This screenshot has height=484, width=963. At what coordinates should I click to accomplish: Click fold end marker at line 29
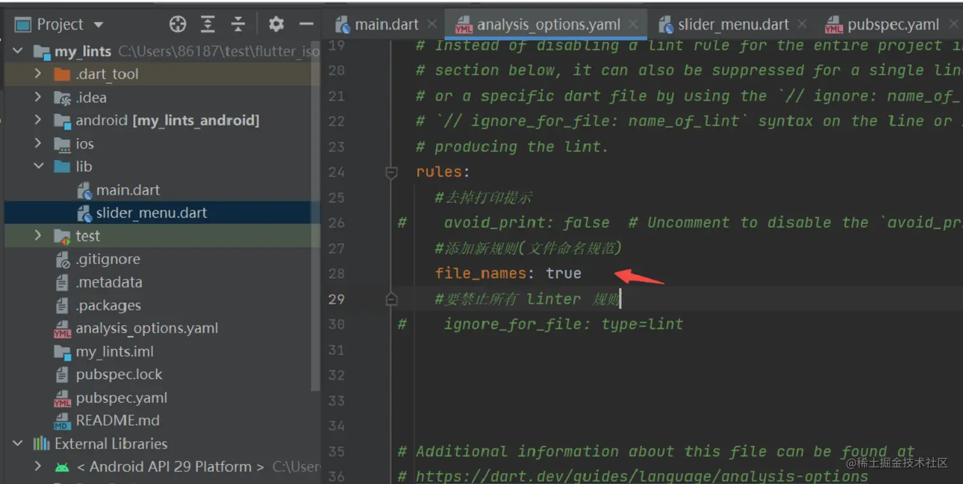(392, 299)
